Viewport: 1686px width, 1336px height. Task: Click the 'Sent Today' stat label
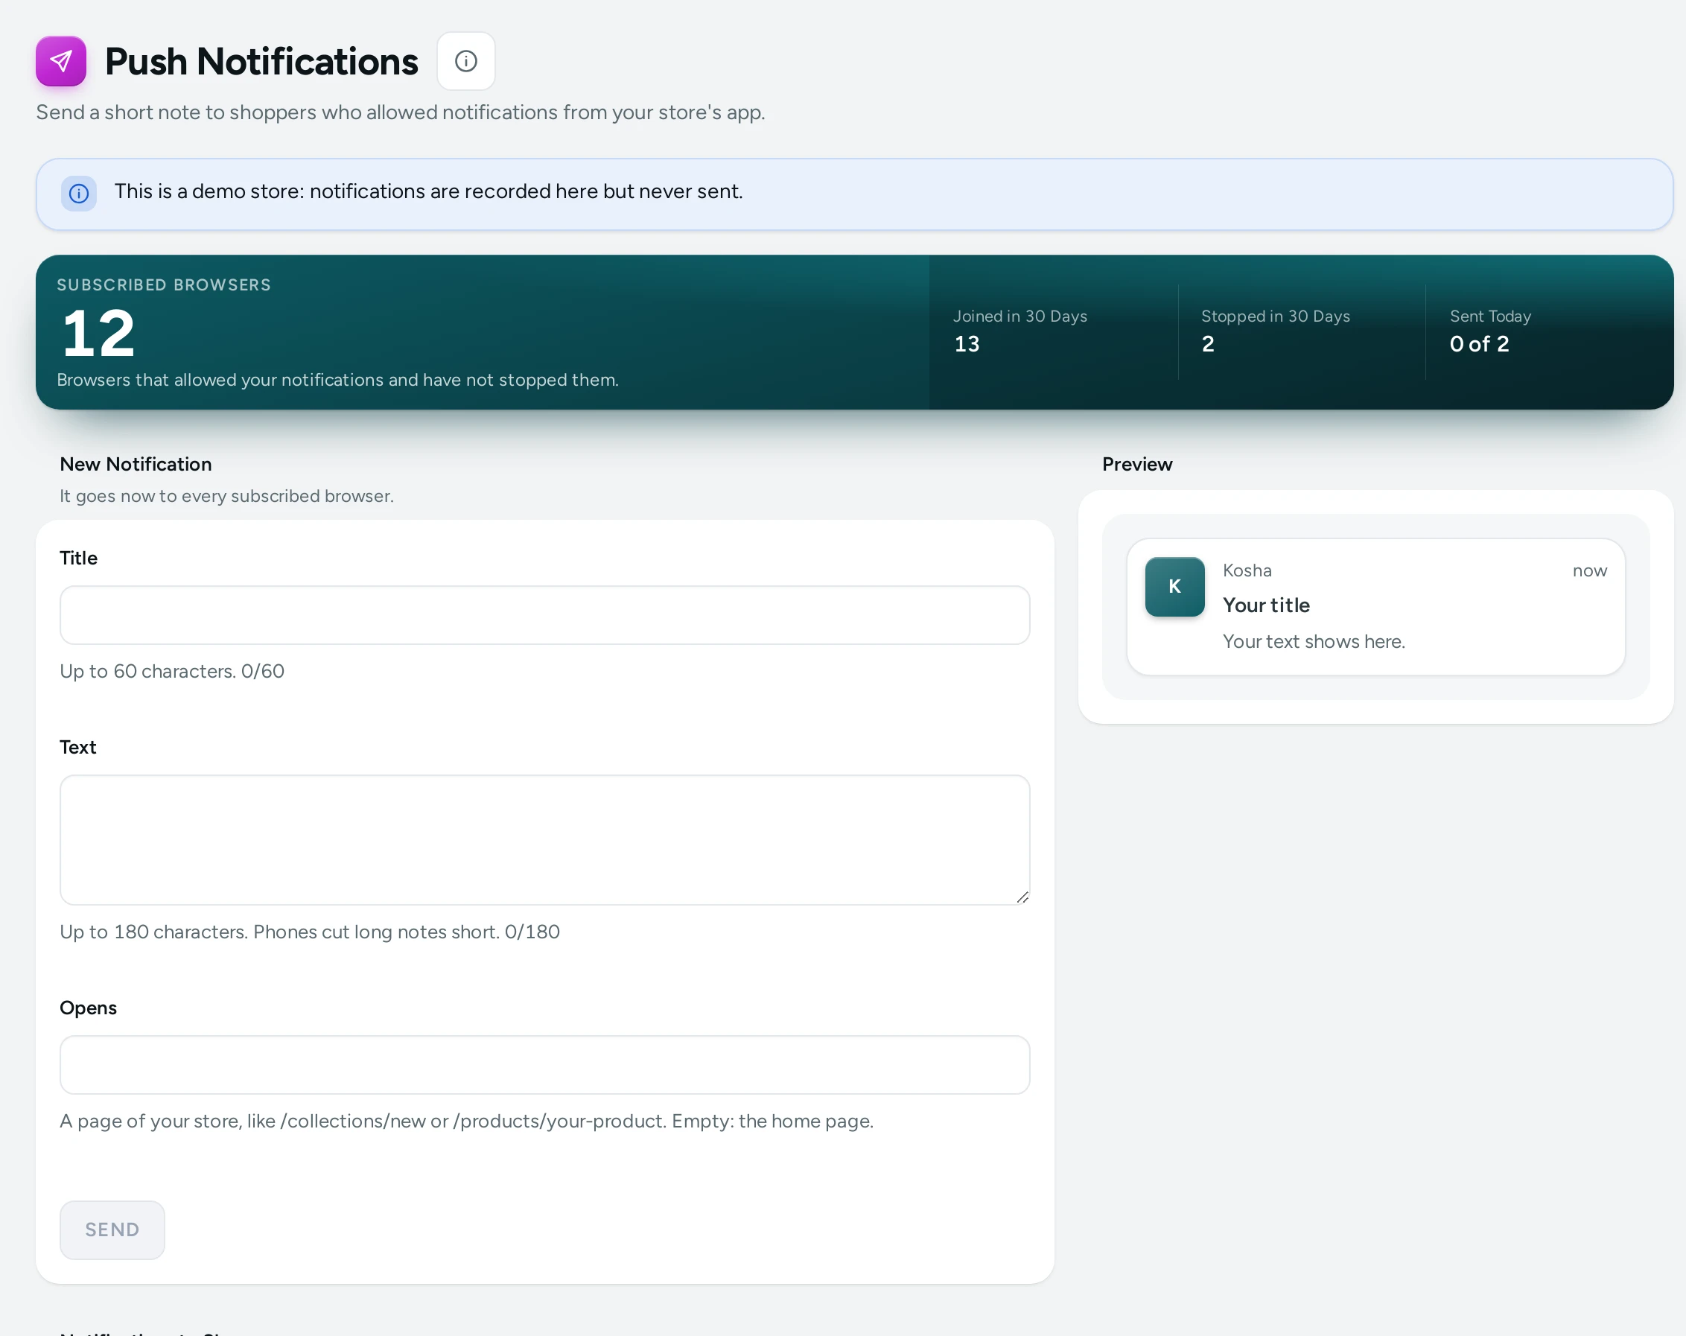click(x=1489, y=316)
